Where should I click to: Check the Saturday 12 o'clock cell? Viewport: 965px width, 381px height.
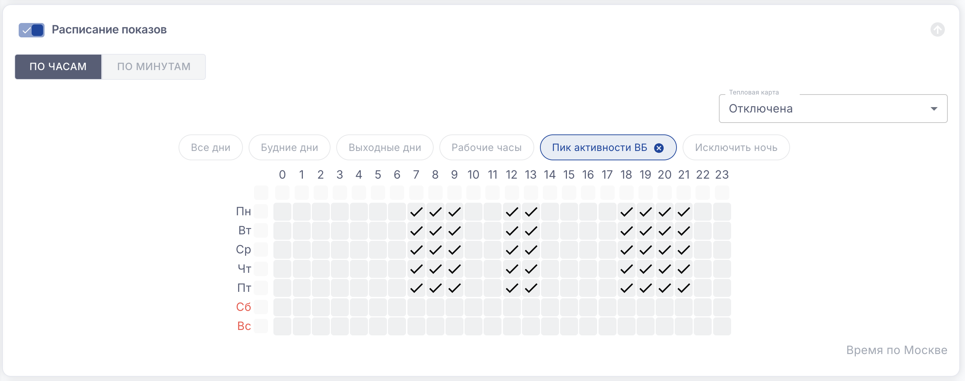pos(511,307)
